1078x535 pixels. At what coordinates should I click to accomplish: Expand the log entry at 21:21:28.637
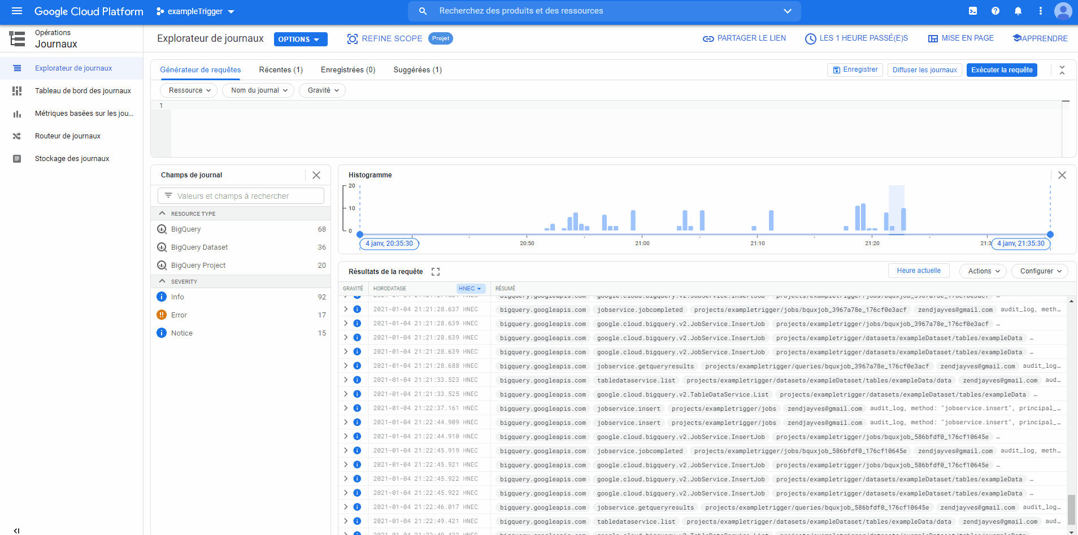click(x=346, y=310)
